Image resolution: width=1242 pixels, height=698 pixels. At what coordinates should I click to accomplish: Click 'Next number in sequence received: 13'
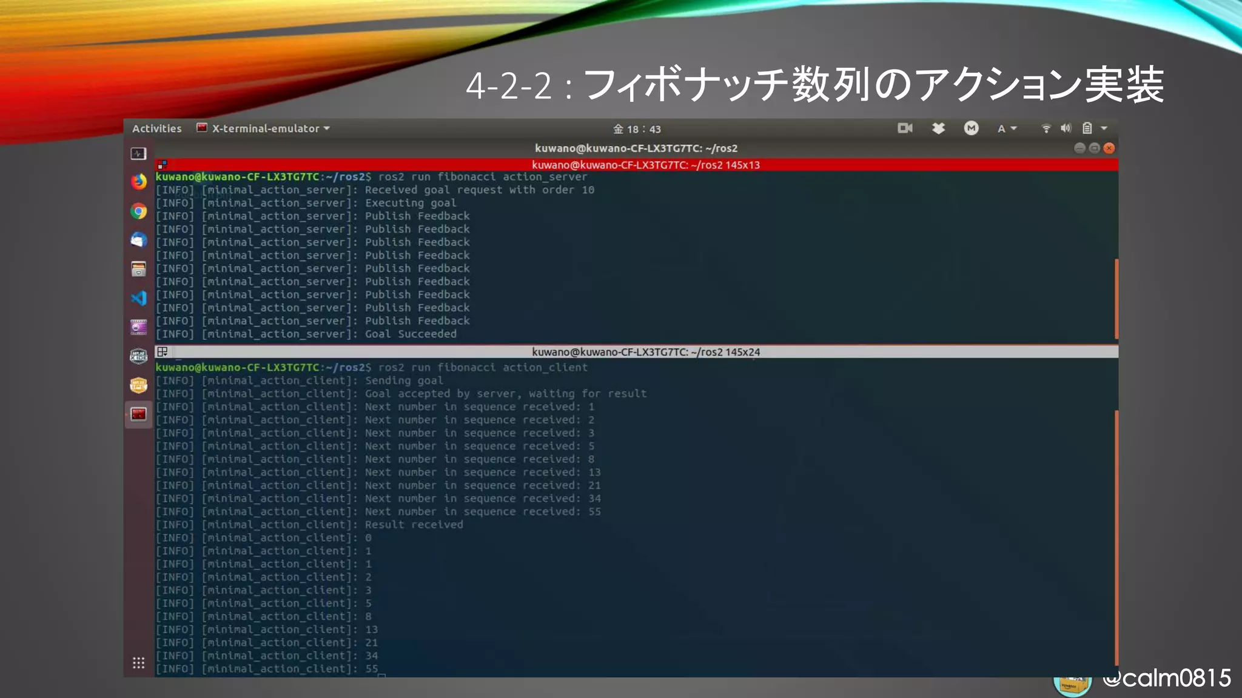483,472
